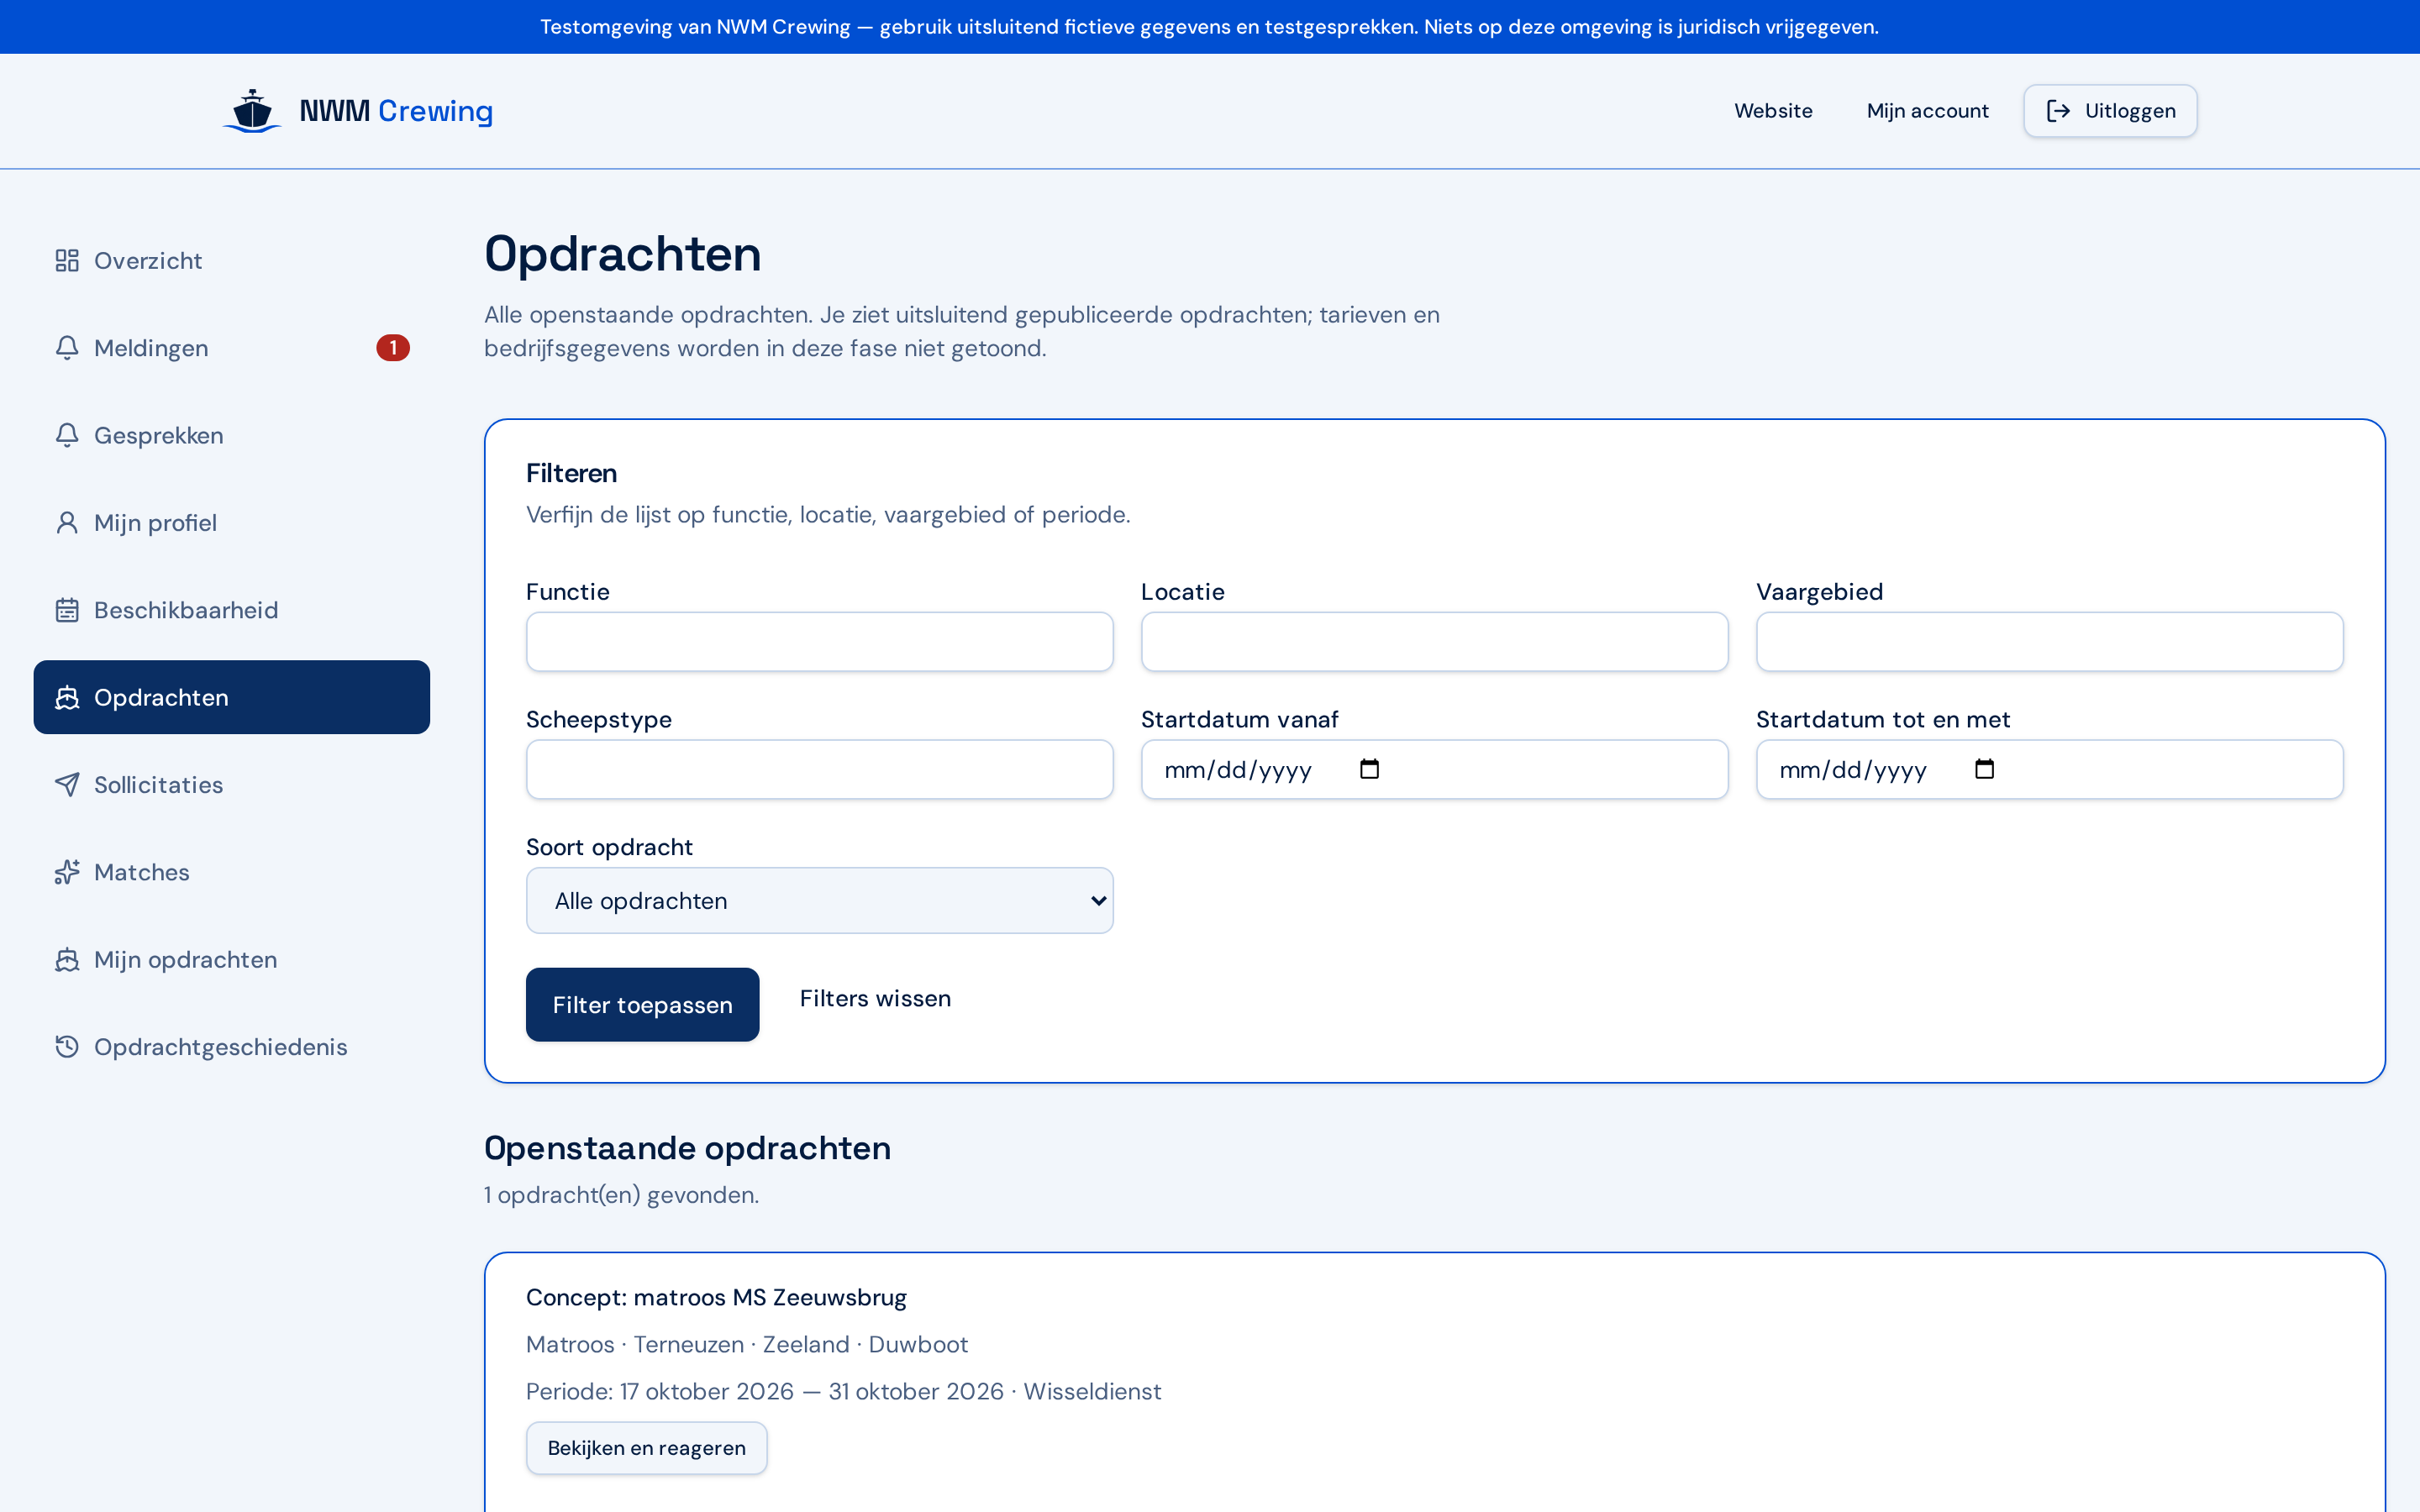Click Filters wissen link
The width and height of the screenshot is (2420, 1512).
[x=875, y=998]
